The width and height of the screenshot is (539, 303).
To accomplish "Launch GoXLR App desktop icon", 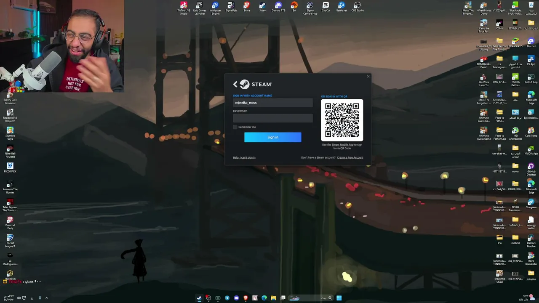I will pyautogui.click(x=531, y=79).
